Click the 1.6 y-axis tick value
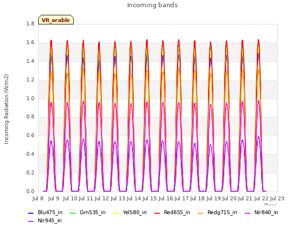This screenshot has width=306, height=230. point(30,43)
